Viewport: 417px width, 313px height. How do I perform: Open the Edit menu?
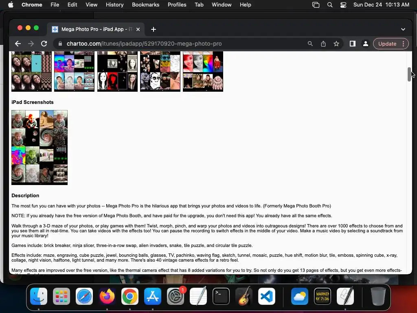pyautogui.click(x=72, y=4)
